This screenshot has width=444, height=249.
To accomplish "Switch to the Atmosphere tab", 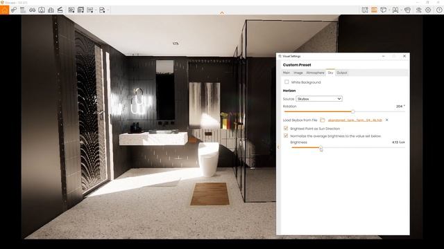I will pyautogui.click(x=315, y=73).
